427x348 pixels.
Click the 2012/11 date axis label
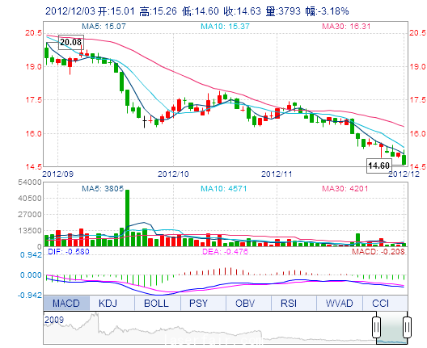pos(277,174)
